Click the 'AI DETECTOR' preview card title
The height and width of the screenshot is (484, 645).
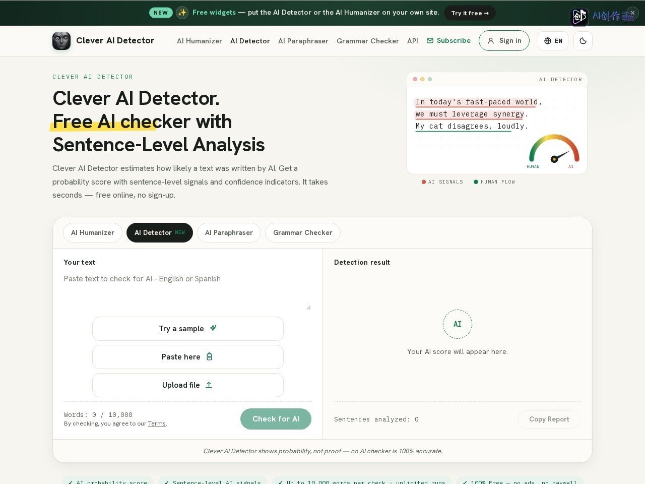click(560, 80)
